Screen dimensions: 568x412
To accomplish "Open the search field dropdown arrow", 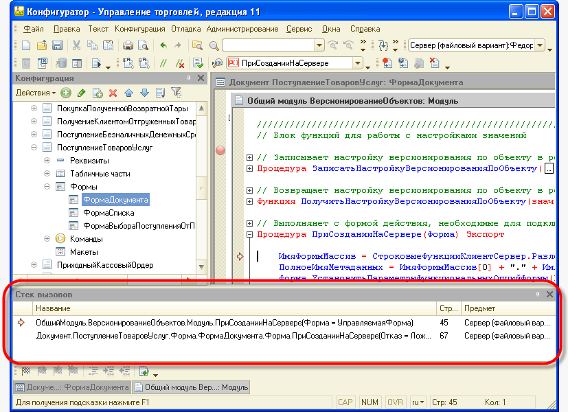I will click(x=319, y=45).
